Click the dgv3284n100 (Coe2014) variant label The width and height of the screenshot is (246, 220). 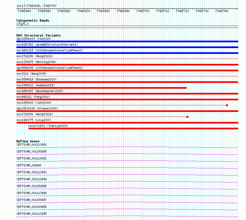point(34,39)
